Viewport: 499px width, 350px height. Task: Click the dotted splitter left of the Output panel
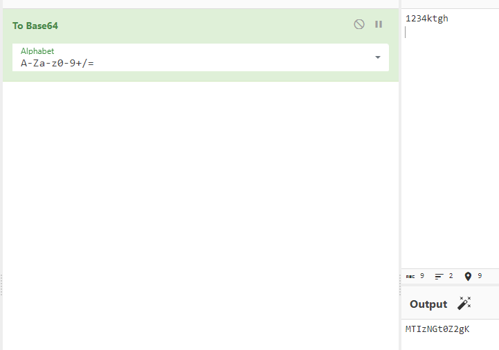[x=400, y=285]
